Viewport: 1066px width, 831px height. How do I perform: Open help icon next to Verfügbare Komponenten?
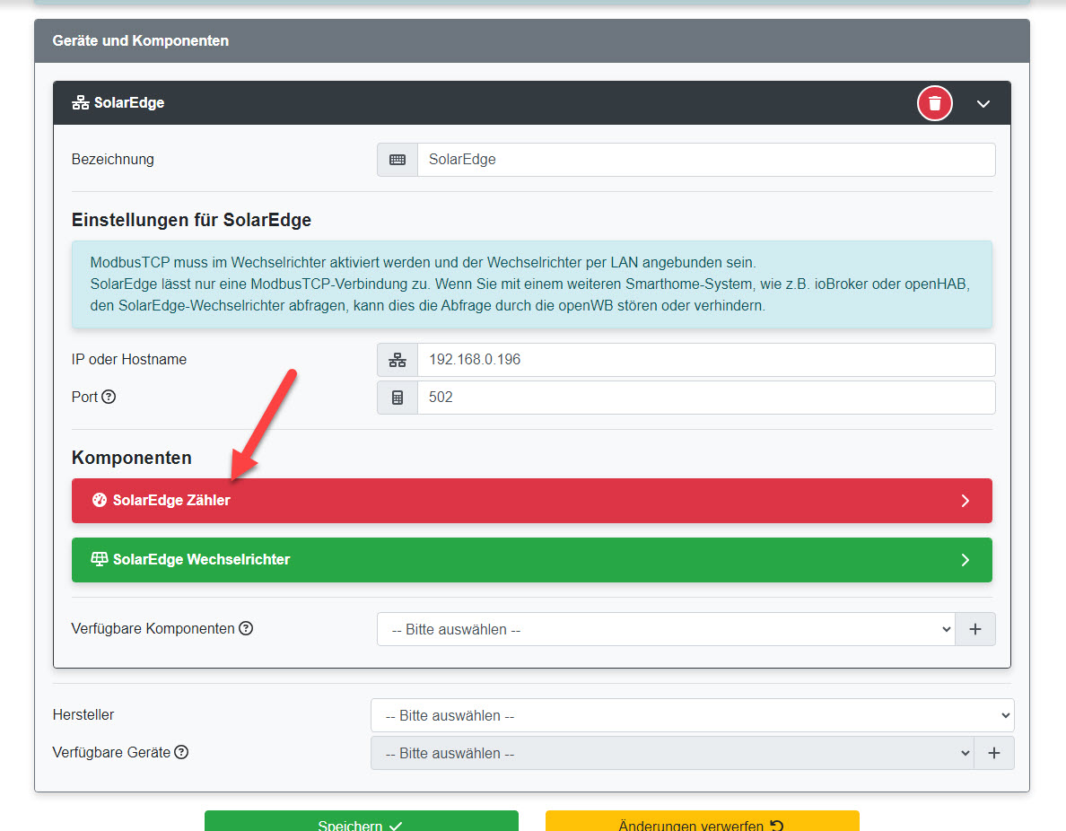(x=246, y=628)
